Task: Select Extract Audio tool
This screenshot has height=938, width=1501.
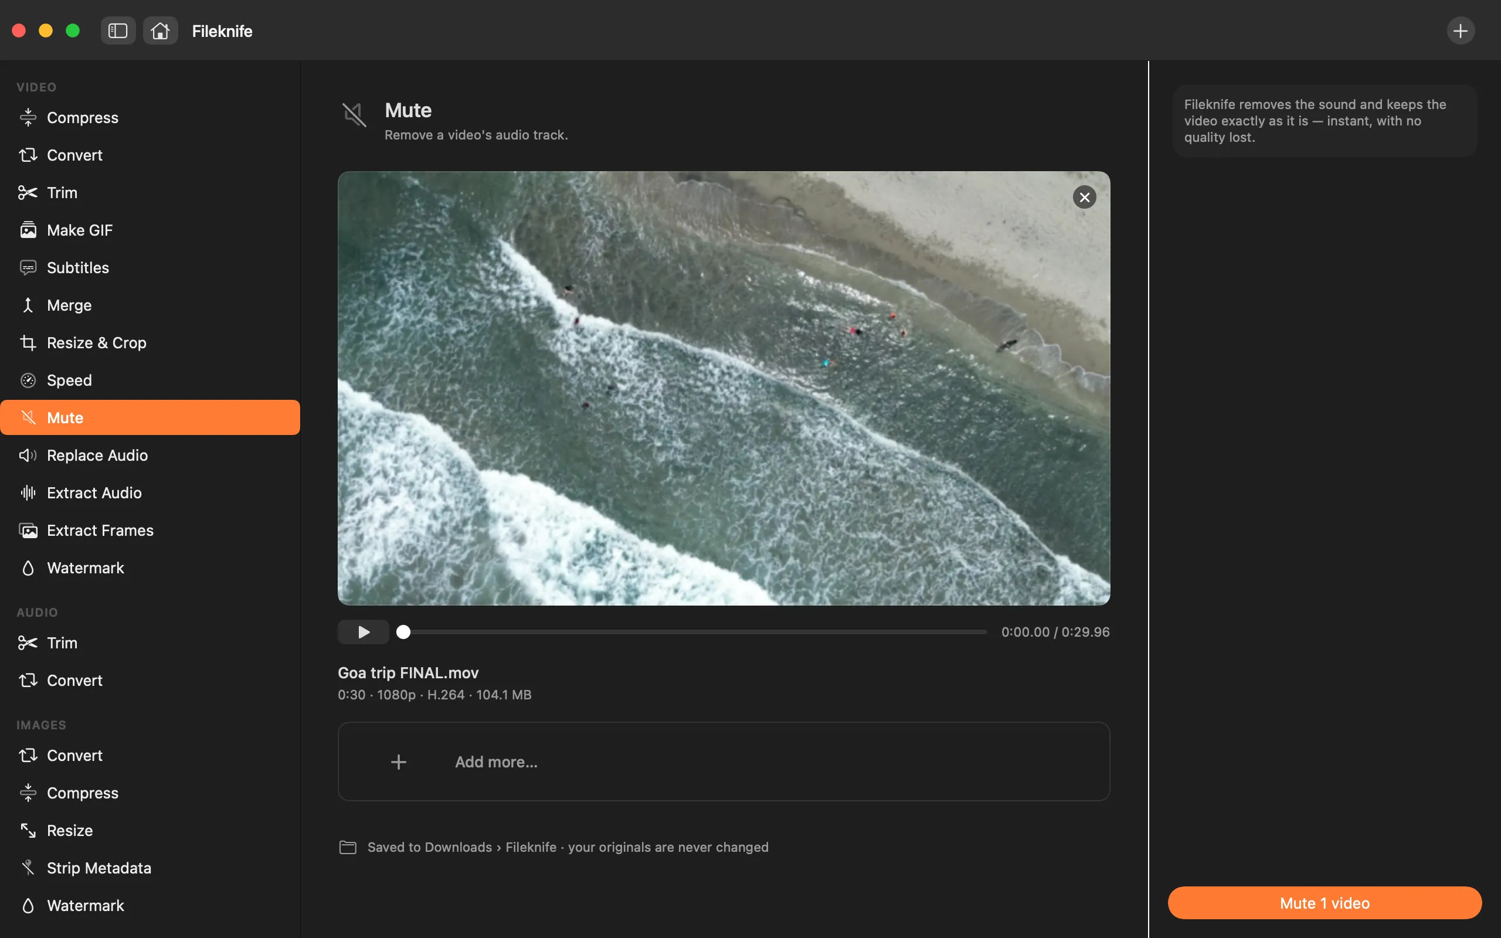Action: pos(150,492)
